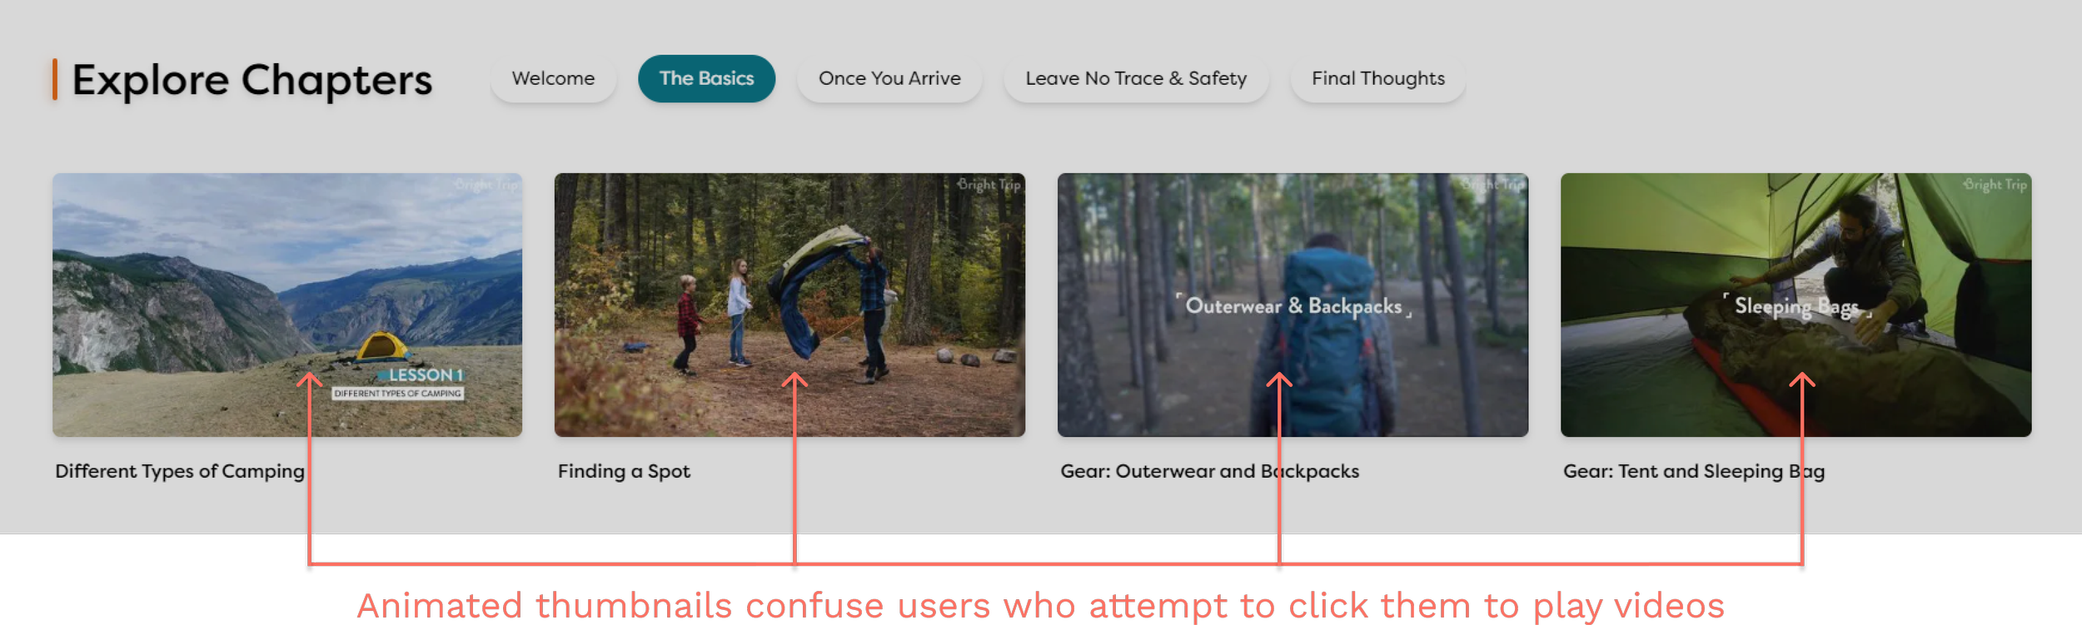Open the Once You Arrive tab
Viewport: 2082px width, 625px height.
[889, 78]
